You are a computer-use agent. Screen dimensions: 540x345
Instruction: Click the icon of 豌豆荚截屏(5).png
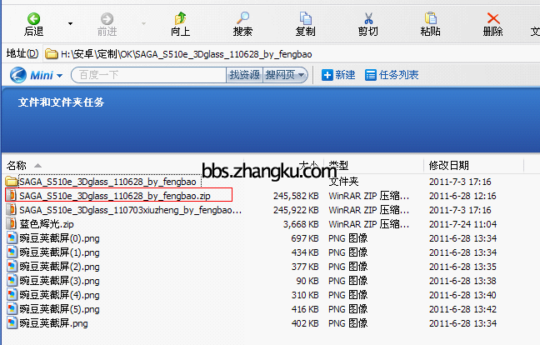12,309
